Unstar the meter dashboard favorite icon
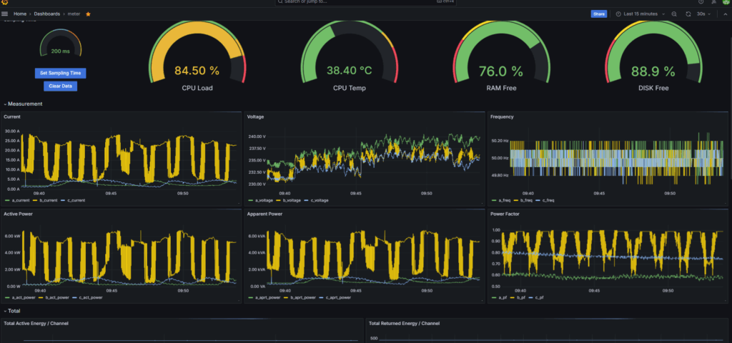This screenshot has width=732, height=343. pos(88,14)
